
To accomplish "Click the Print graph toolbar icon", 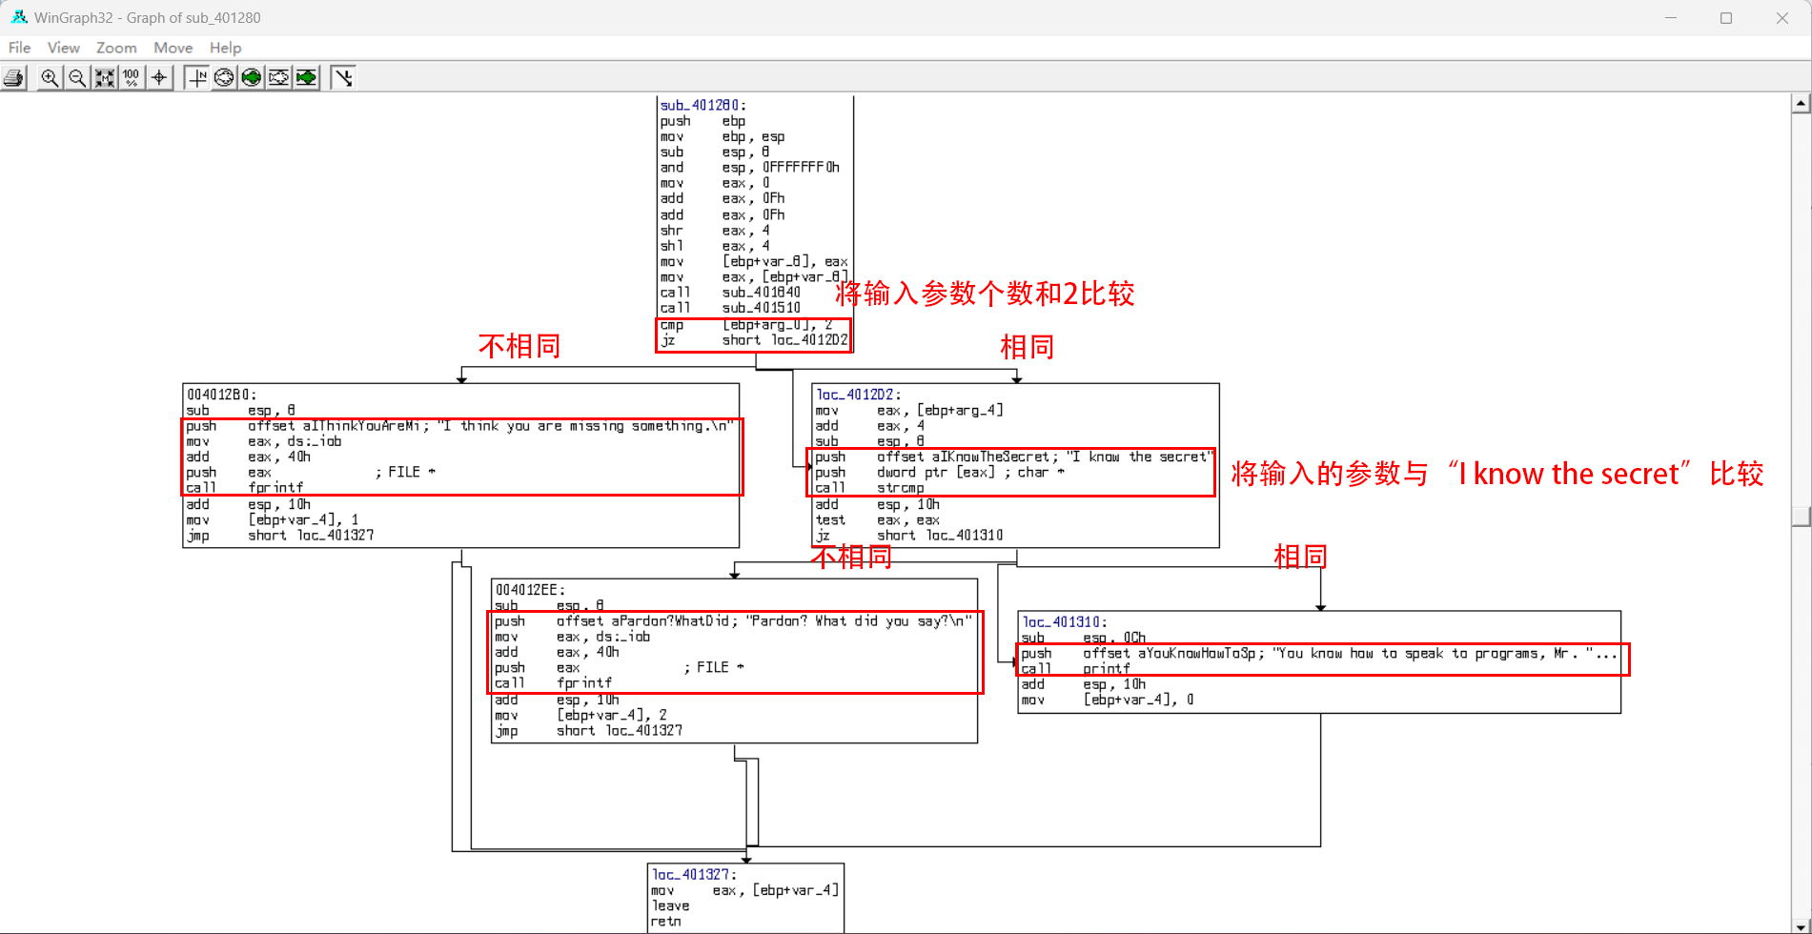I will tap(14, 78).
